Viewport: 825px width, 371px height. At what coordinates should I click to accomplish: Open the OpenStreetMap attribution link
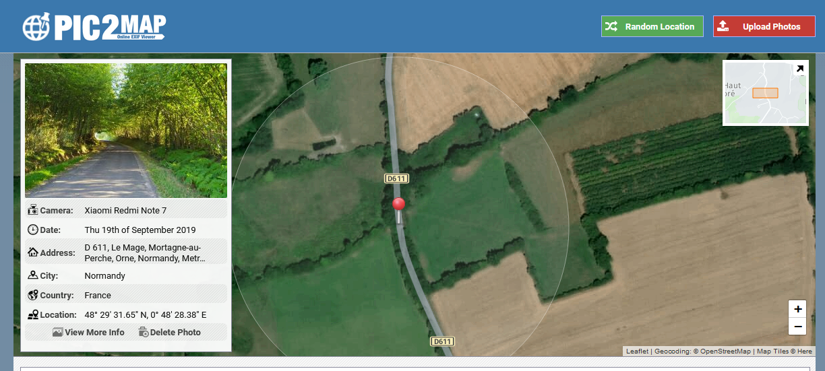pos(725,351)
